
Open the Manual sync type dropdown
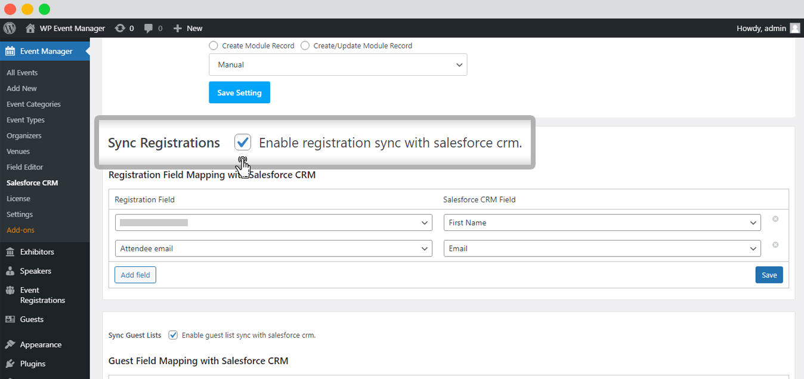338,64
